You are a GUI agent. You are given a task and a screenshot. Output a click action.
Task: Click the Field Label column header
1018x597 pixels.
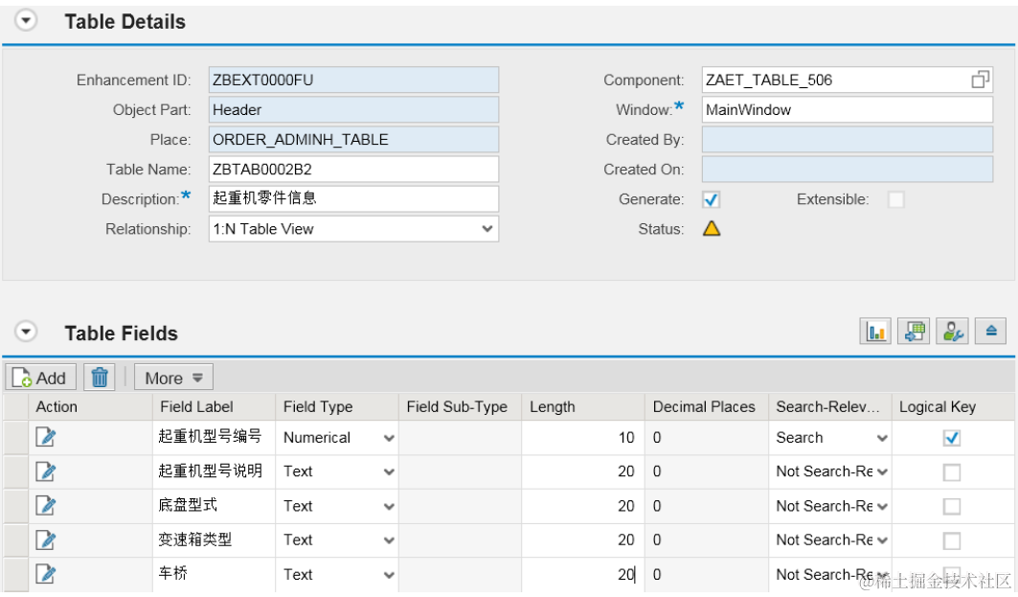tap(215, 406)
